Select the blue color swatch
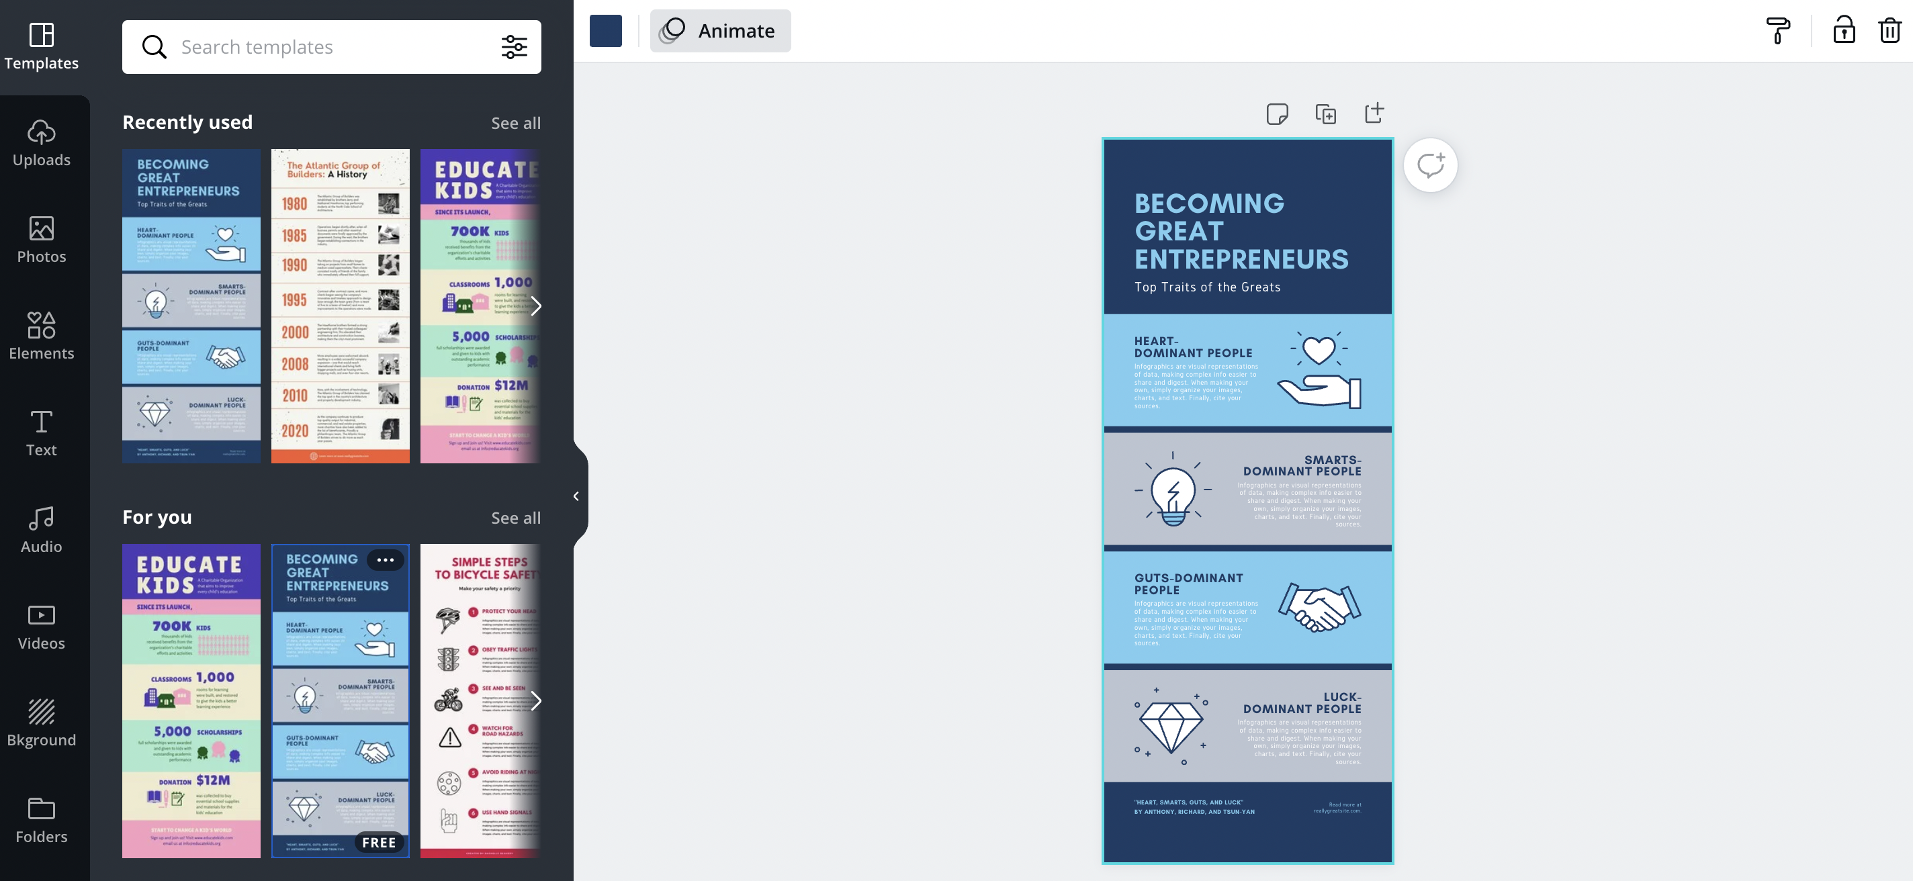The height and width of the screenshot is (881, 1913). click(x=607, y=30)
